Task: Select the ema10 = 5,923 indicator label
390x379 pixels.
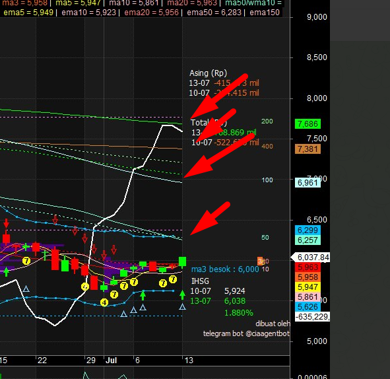Action: point(89,13)
